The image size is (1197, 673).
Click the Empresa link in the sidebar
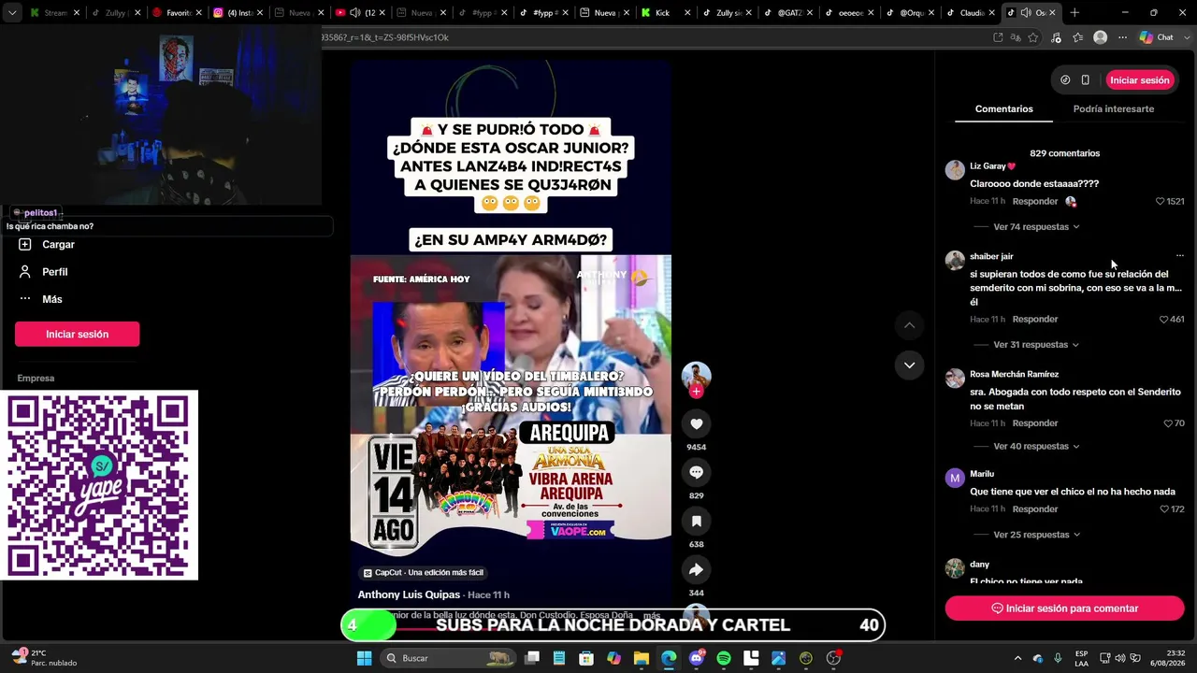[x=36, y=379]
